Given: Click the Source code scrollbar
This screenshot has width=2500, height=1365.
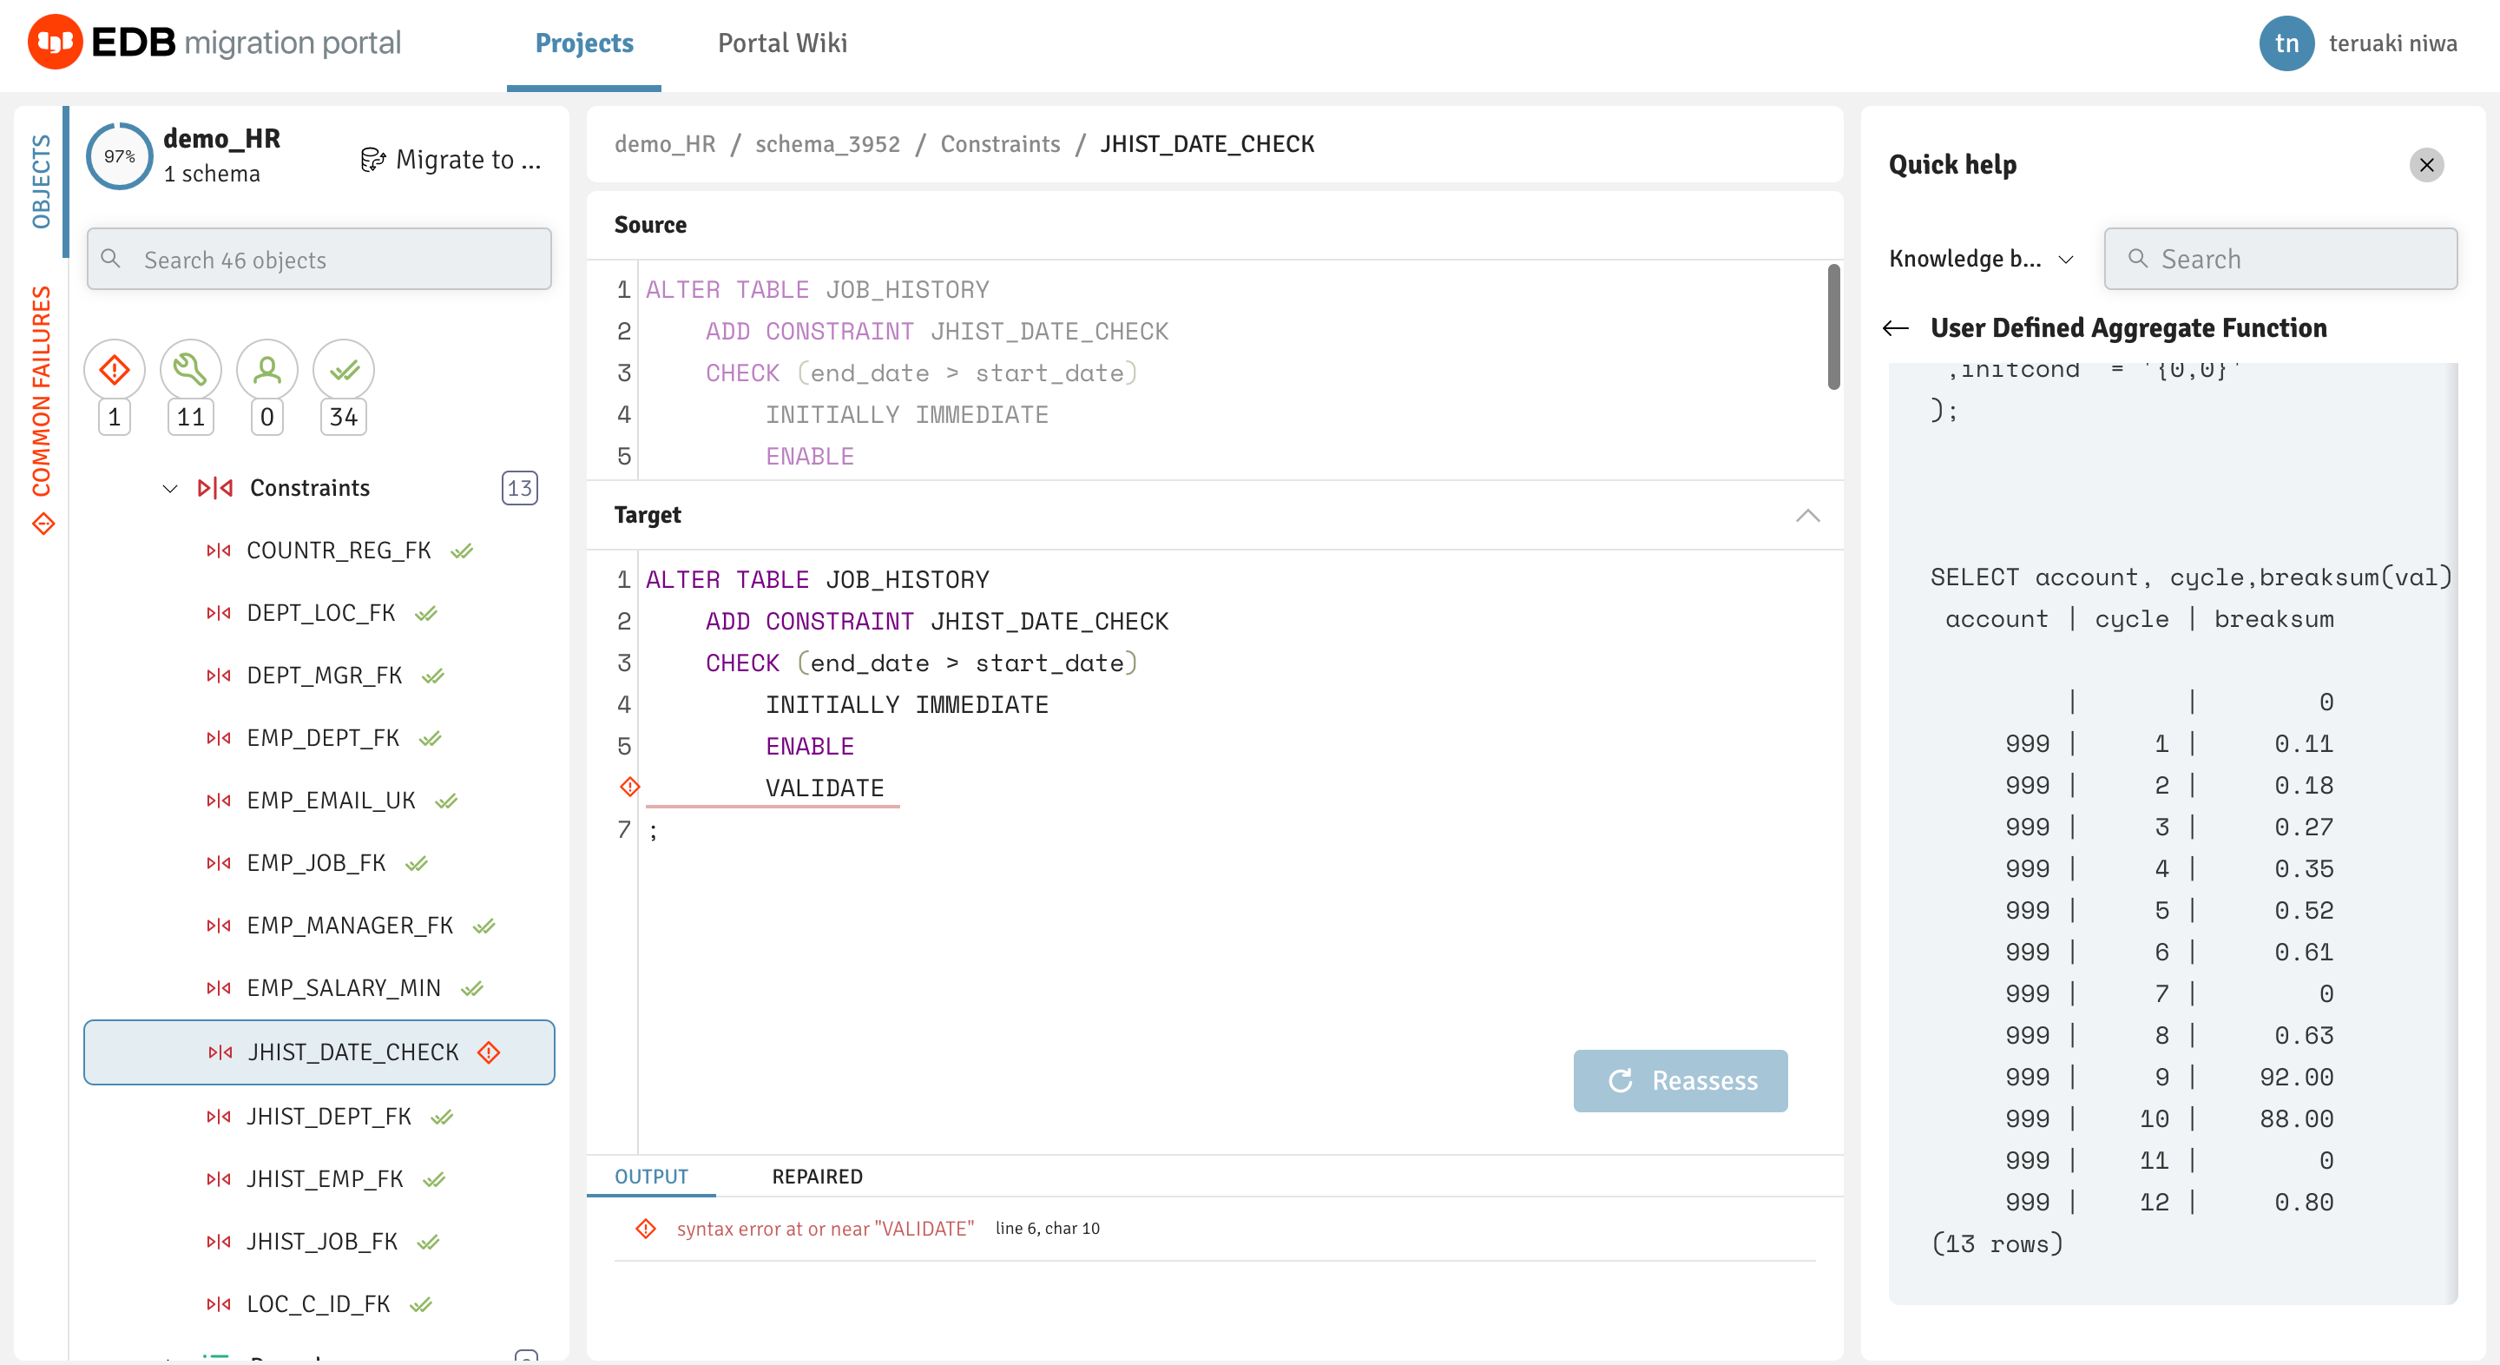Looking at the screenshot, I should tap(1832, 326).
